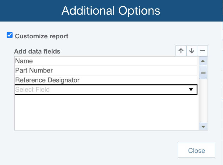Viewport: 223px width, 165px height.
Task: Click the Customize report label text
Action: (41, 36)
